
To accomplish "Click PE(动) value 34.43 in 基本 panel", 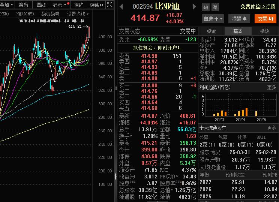I will coord(270,40).
